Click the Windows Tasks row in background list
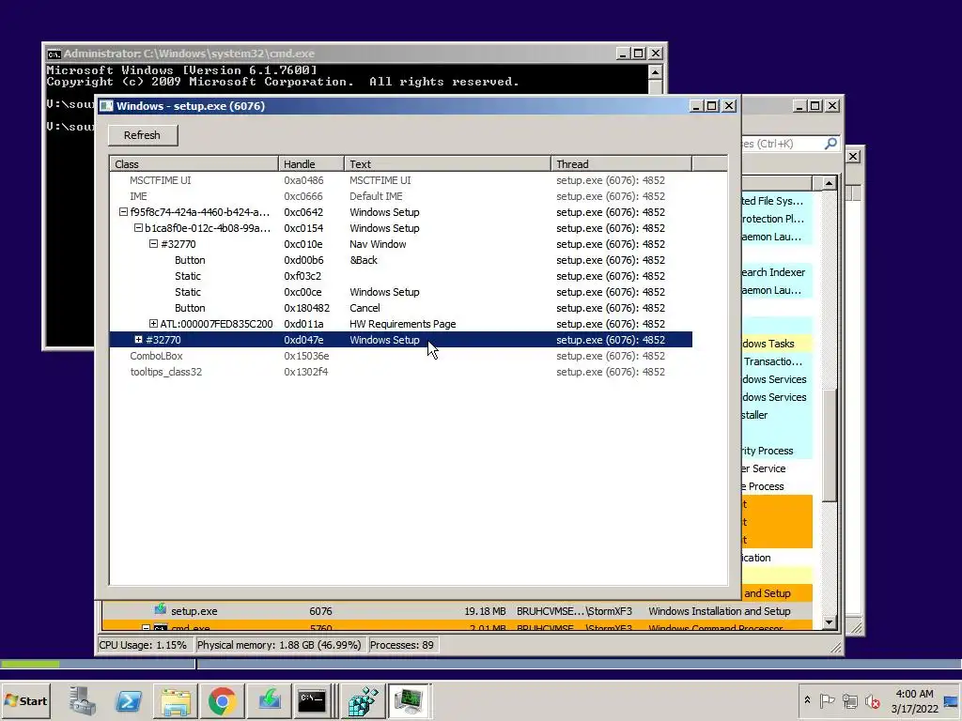The height and width of the screenshot is (721, 962). coord(777,344)
